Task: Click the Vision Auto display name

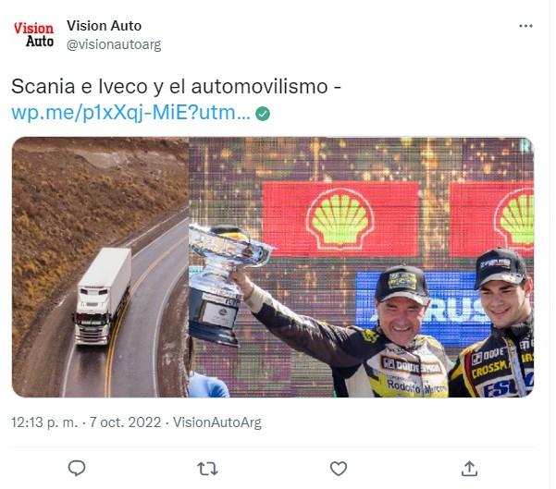Action: pyautogui.click(x=104, y=26)
